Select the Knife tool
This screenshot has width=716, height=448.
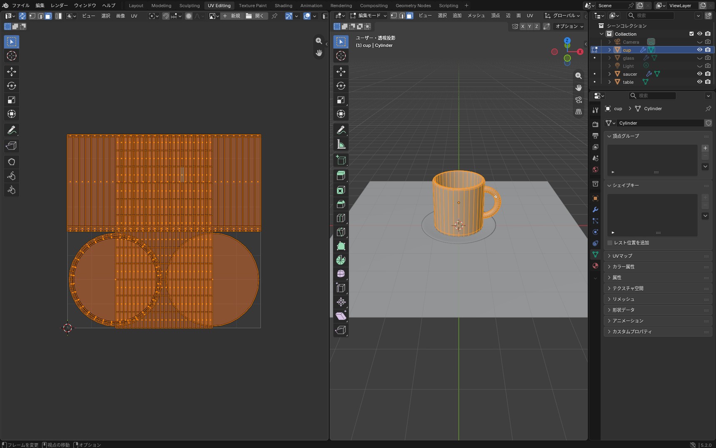(x=341, y=232)
